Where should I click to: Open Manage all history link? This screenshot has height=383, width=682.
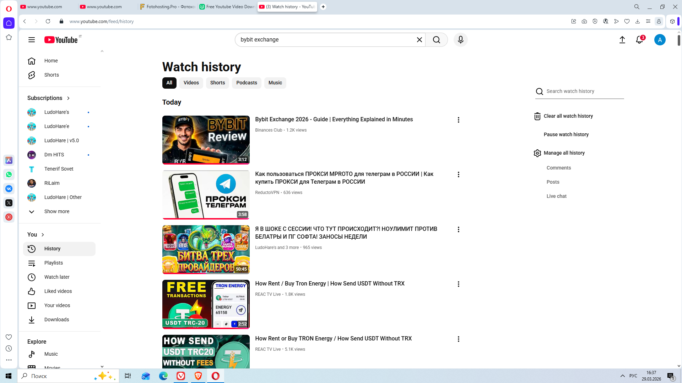coord(564,153)
